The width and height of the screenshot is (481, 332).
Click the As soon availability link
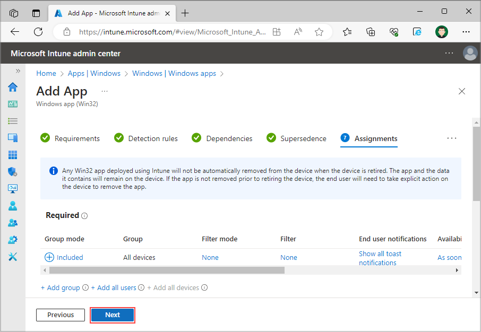tap(449, 258)
